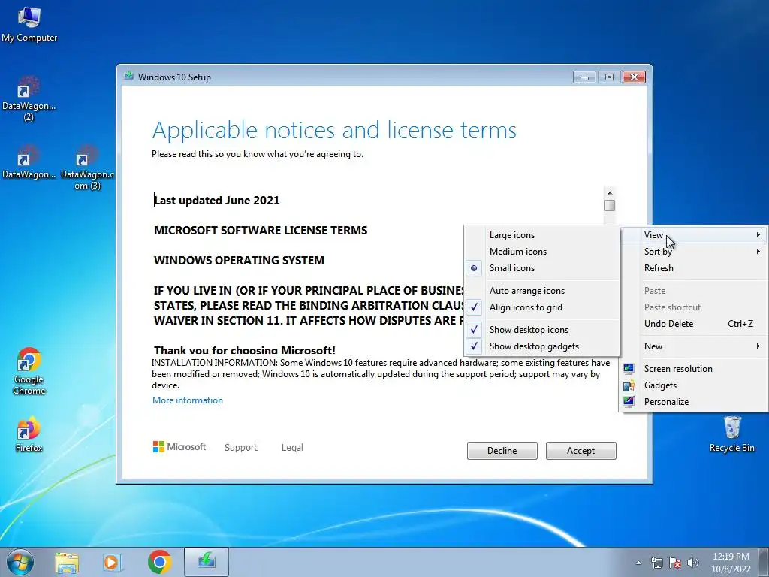The width and height of the screenshot is (769, 577).
Task: Click the license text scrollbar up arrow
Action: [x=610, y=193]
